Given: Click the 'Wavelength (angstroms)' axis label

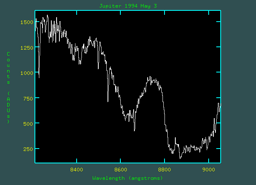Looking at the screenshot, I should point(128,178).
